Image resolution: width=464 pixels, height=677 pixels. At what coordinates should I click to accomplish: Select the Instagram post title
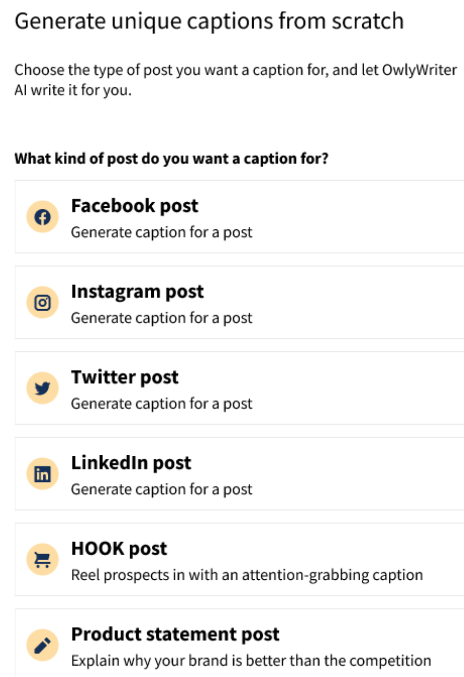137,292
